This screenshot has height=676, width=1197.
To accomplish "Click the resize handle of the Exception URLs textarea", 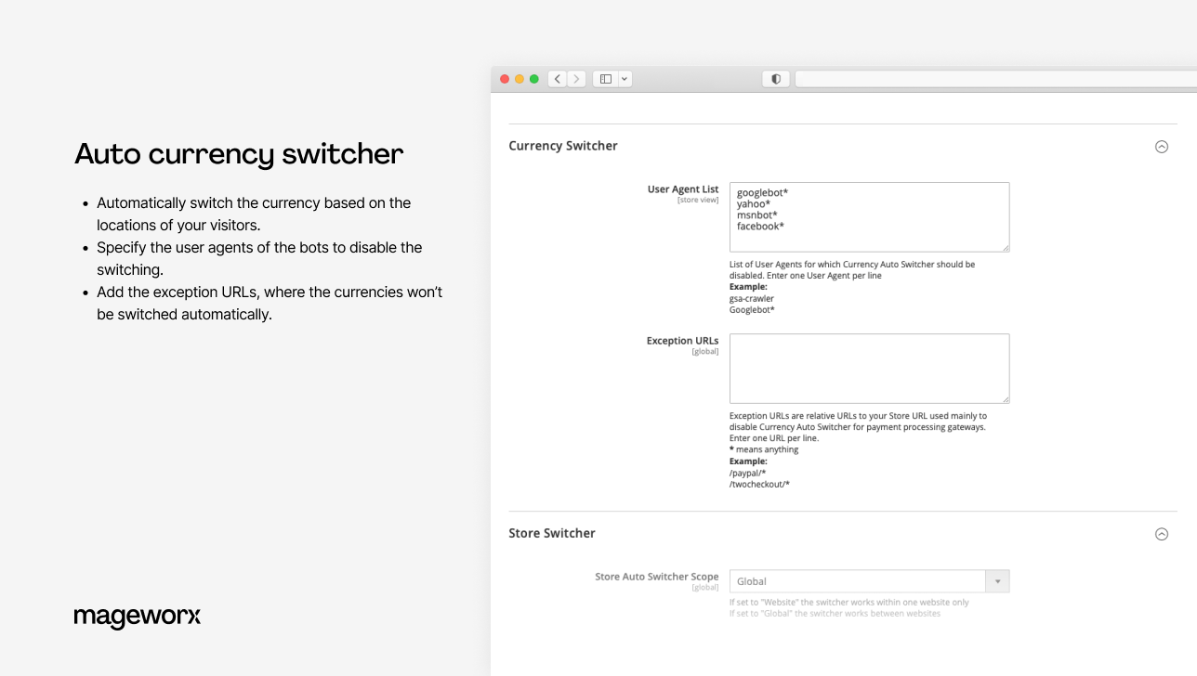I will click(1006, 399).
